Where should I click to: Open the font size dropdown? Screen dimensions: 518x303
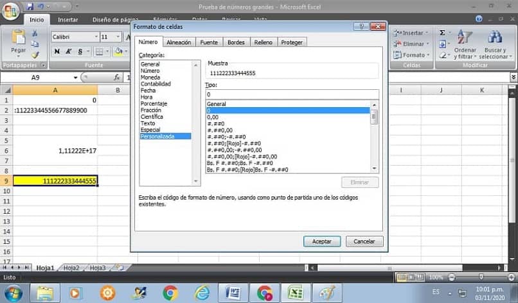point(118,37)
